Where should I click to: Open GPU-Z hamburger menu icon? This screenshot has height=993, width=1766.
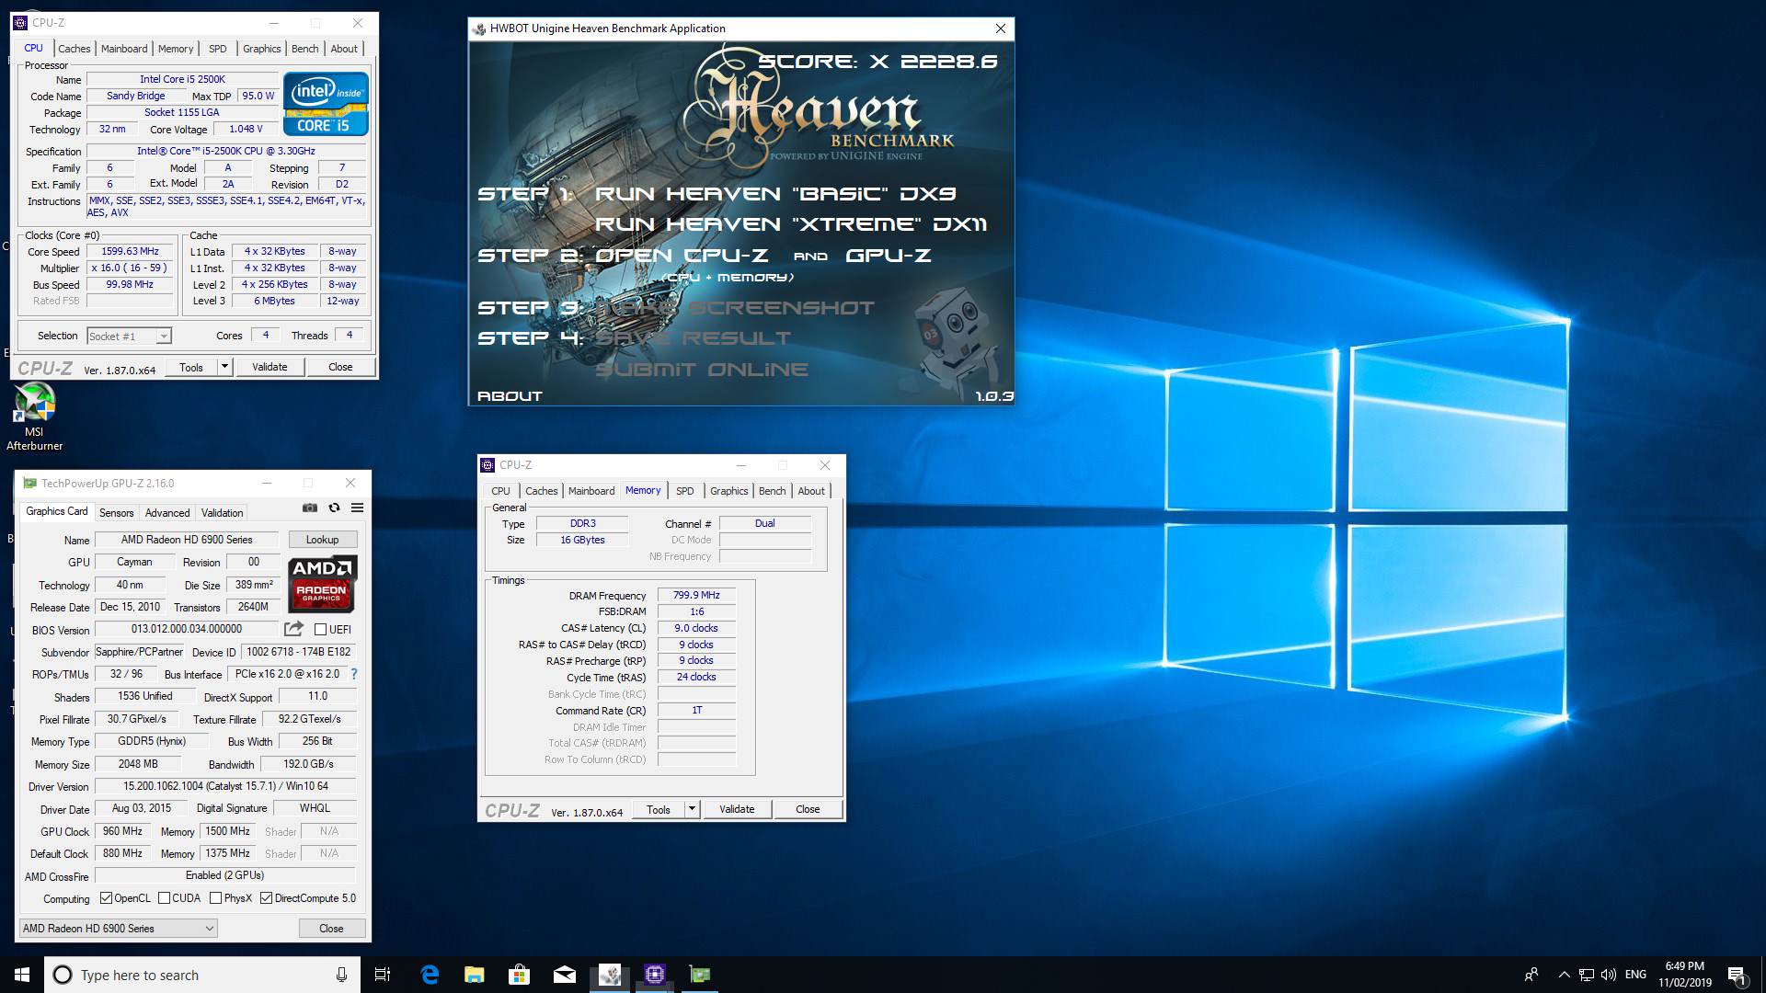coord(358,508)
